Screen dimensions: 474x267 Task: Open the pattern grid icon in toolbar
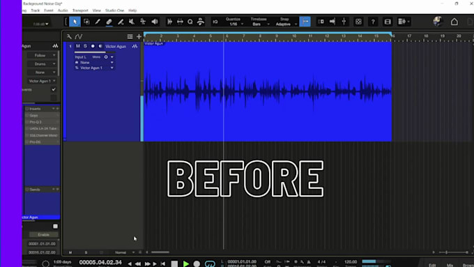pos(358,22)
